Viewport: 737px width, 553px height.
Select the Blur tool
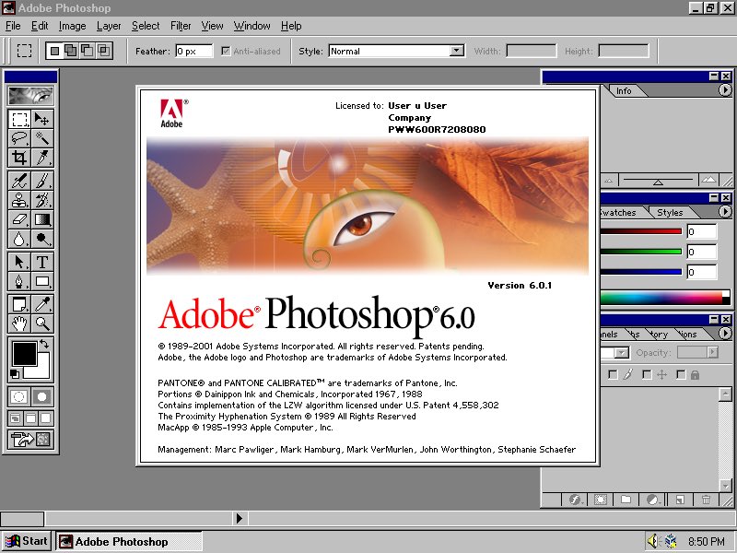[x=19, y=239]
